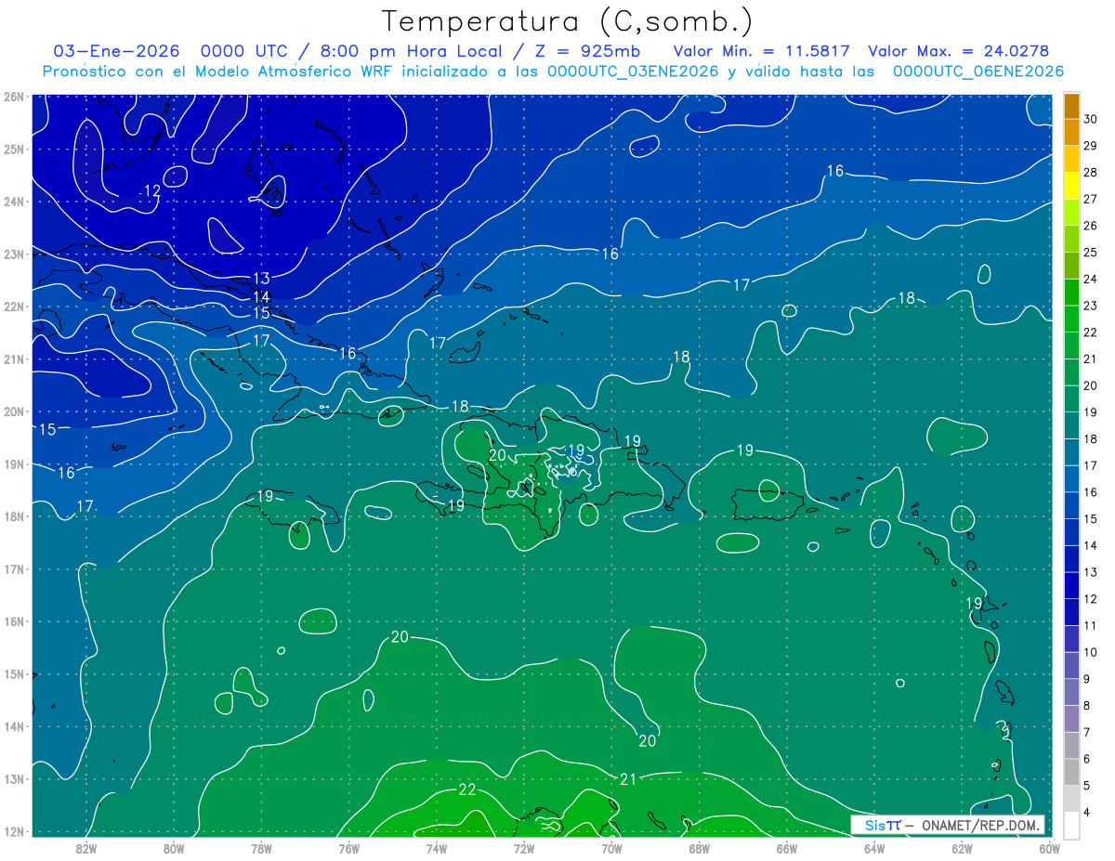The height and width of the screenshot is (861, 1115).
Task: Click the 24N latitude axis label
Action: tap(14, 202)
